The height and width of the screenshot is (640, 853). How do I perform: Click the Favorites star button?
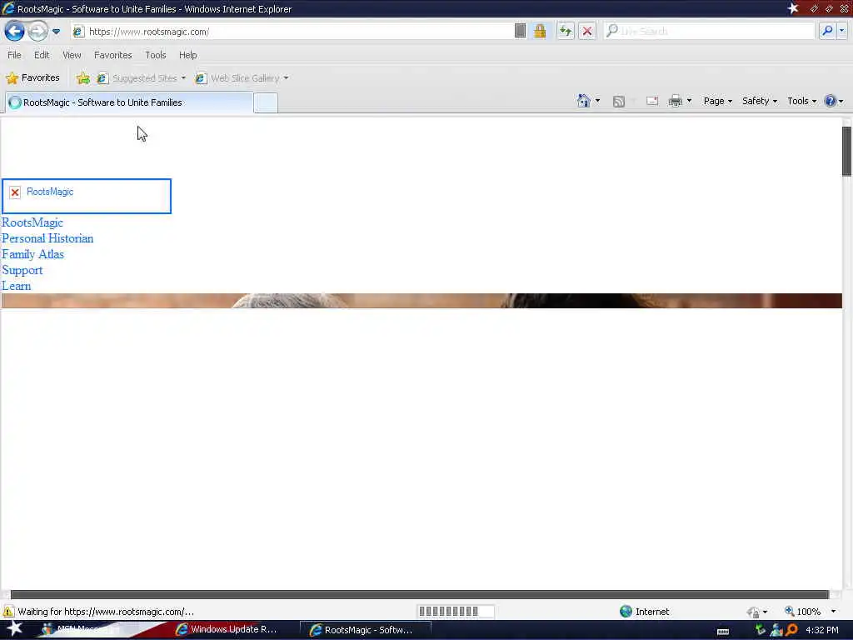(x=32, y=77)
